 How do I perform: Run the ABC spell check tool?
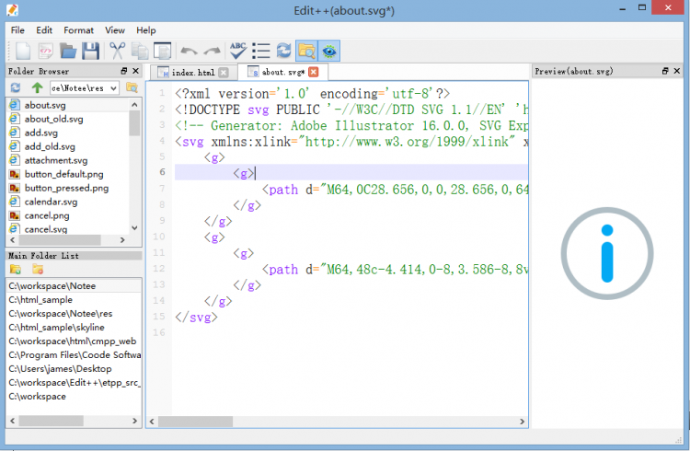[238, 51]
